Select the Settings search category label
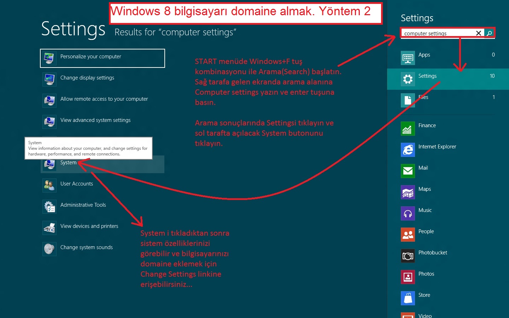Image resolution: width=509 pixels, height=318 pixels. 427,76
